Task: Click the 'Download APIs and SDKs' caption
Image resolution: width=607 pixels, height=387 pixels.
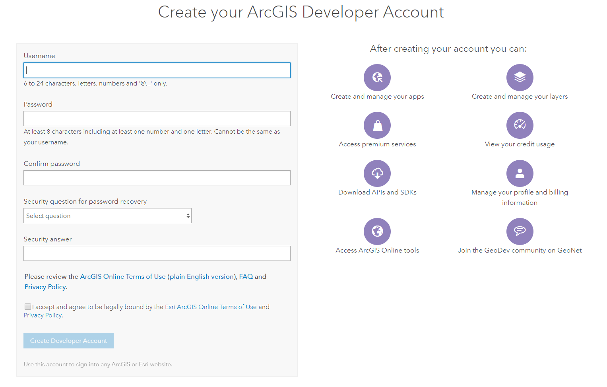Action: pyautogui.click(x=377, y=192)
